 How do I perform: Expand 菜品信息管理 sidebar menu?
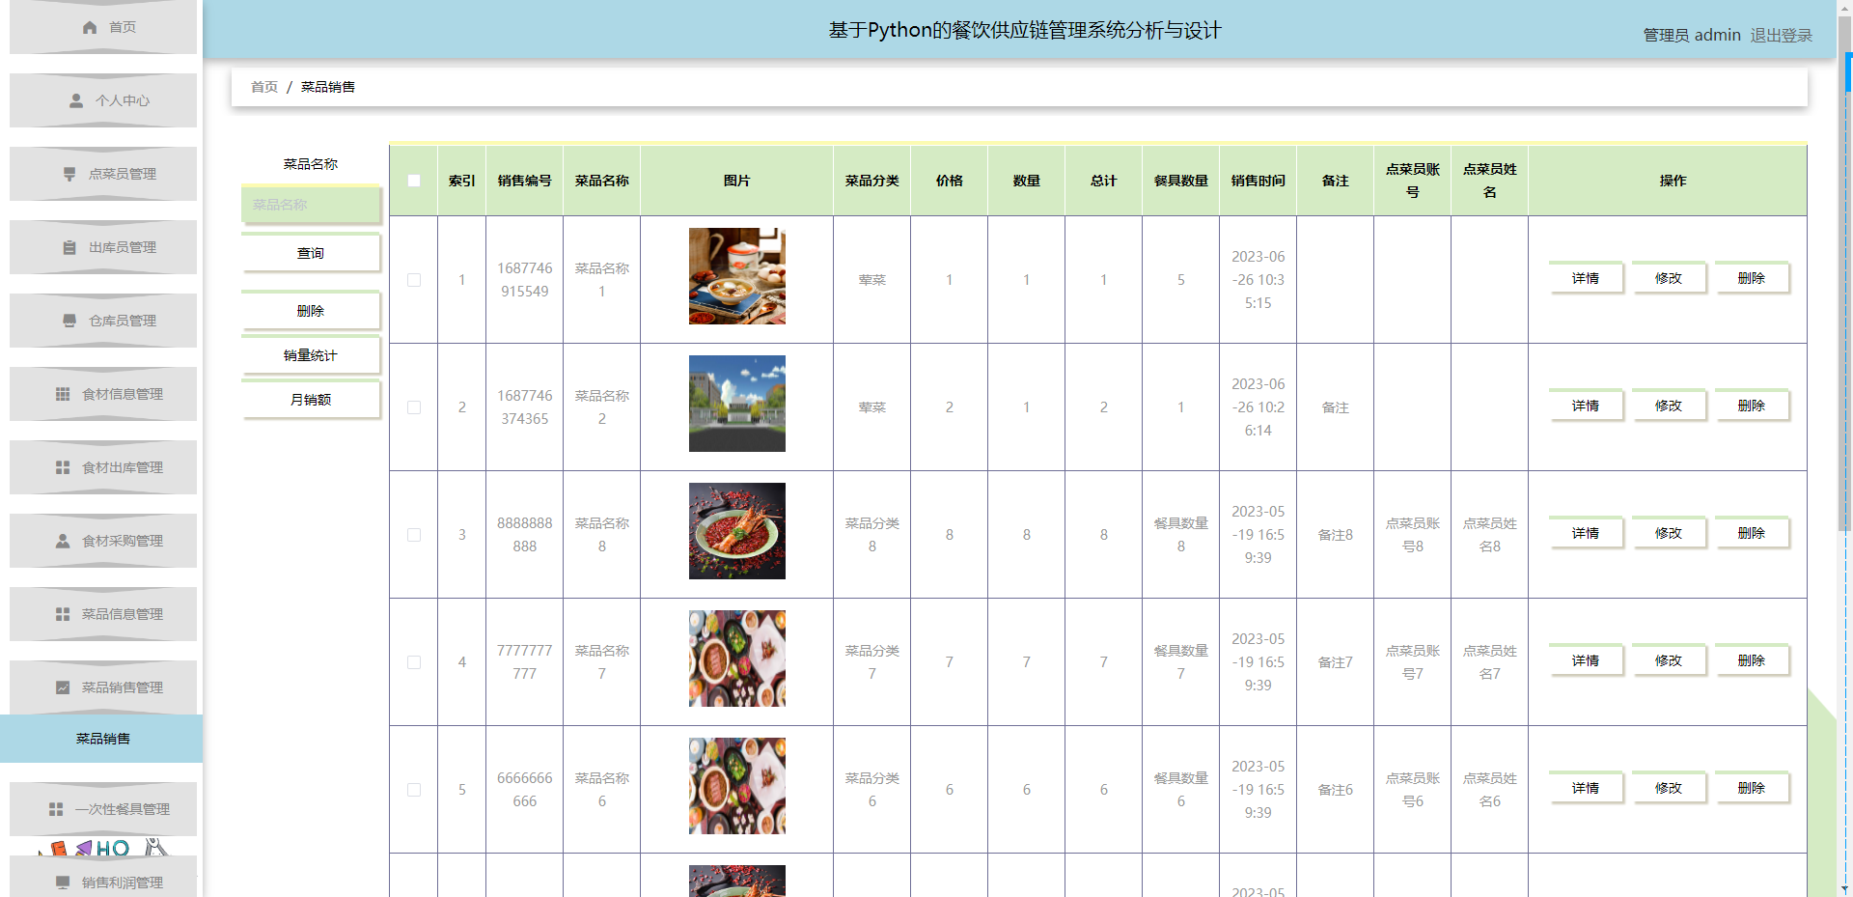click(x=103, y=614)
